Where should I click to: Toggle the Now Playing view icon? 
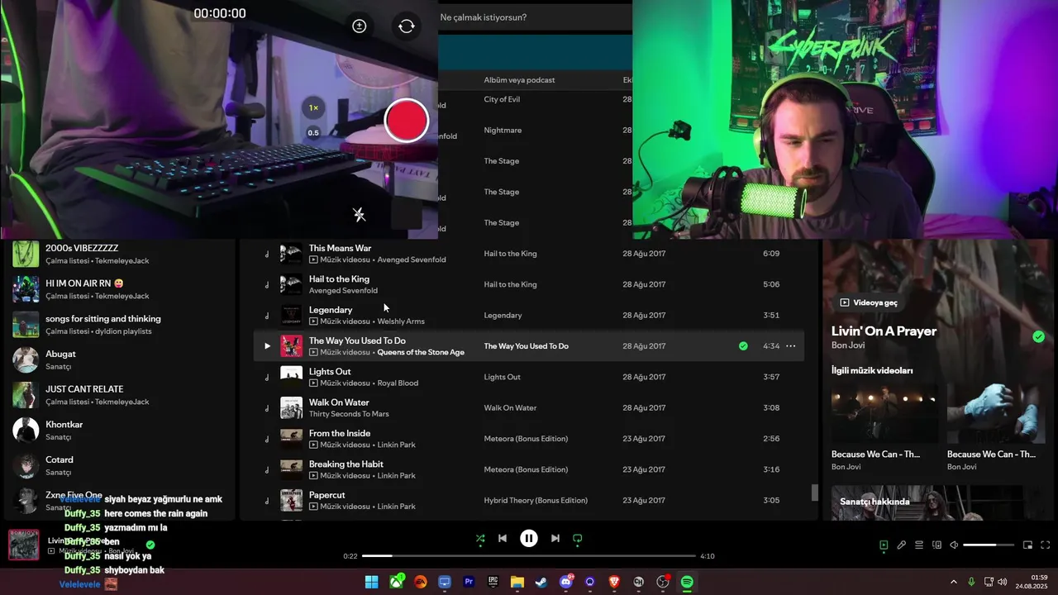click(x=884, y=545)
